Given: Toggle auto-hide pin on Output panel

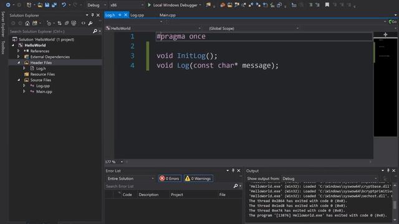Looking at the screenshot, I should click(388, 170).
